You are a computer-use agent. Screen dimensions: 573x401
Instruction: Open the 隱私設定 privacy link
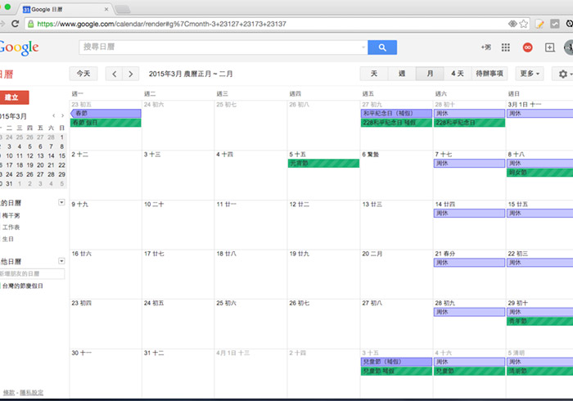[x=31, y=393]
